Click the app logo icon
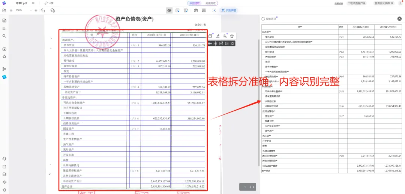Screen dimensions: 405x194 pyautogui.click(x=4, y=3)
